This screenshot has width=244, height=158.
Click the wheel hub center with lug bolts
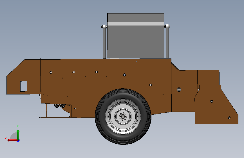pyautogui.click(x=123, y=116)
